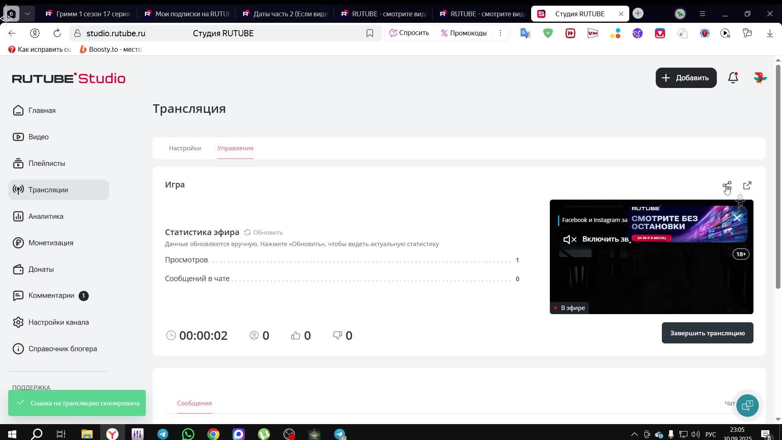
Task: Show hidden system tray icons
Action: 634,434
